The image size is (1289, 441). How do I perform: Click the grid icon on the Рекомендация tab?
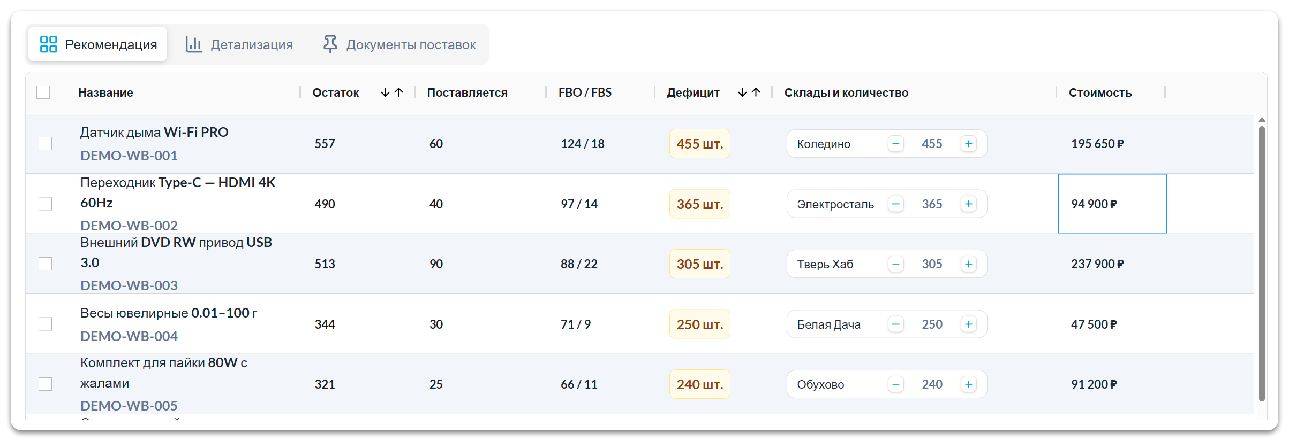48,44
